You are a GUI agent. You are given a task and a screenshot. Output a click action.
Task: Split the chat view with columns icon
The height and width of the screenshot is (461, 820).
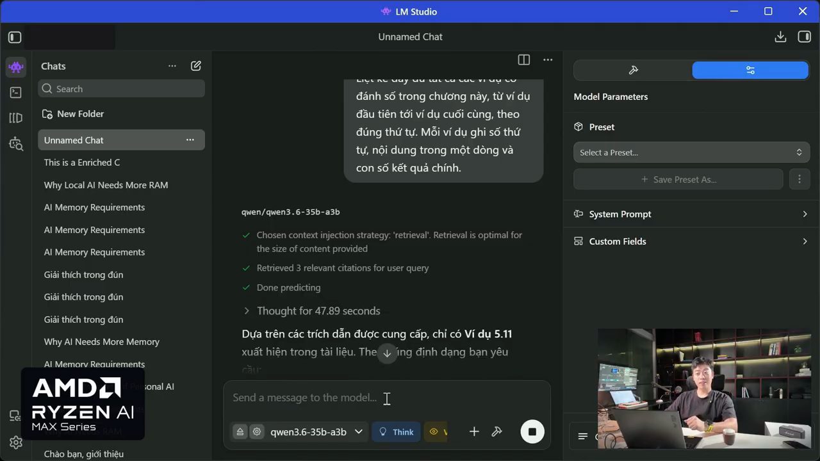(524, 60)
